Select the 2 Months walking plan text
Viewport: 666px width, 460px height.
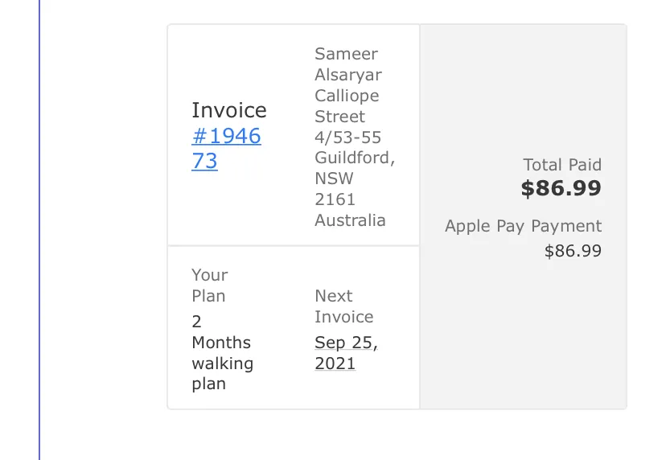(222, 353)
